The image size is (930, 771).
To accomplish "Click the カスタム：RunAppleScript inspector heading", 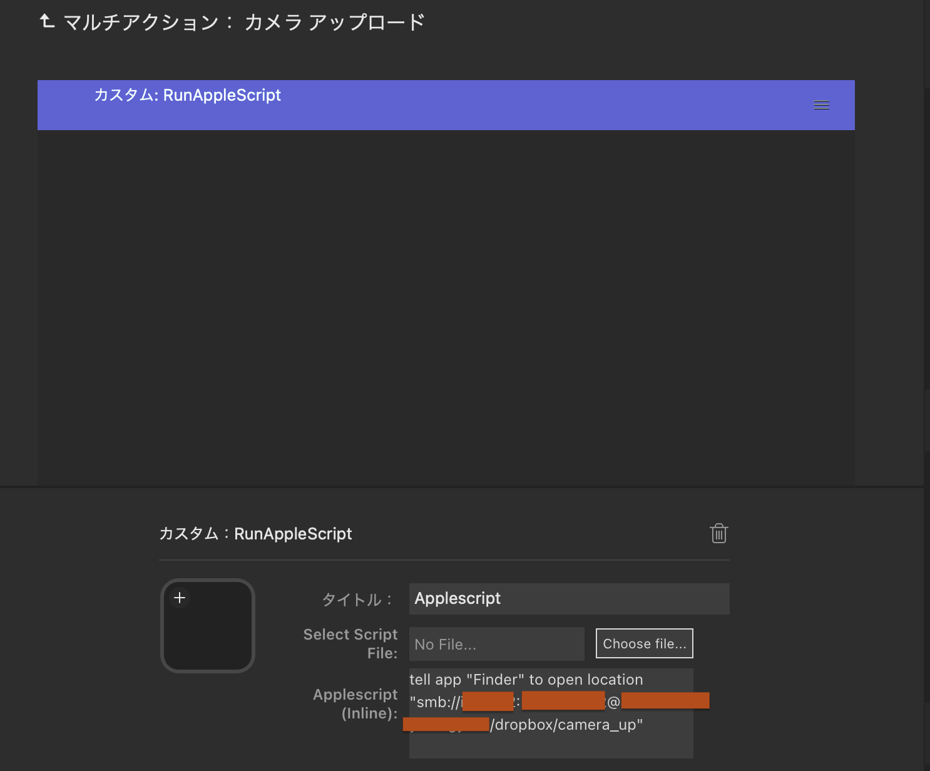I will [255, 534].
